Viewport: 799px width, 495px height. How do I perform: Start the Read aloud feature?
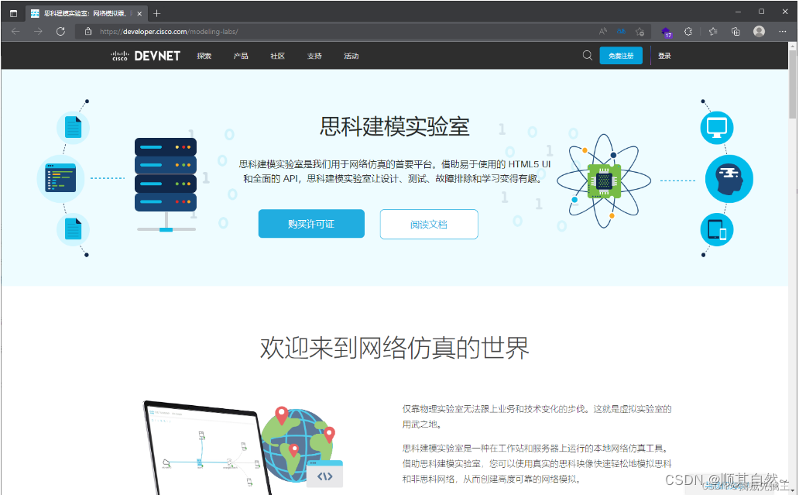(603, 32)
